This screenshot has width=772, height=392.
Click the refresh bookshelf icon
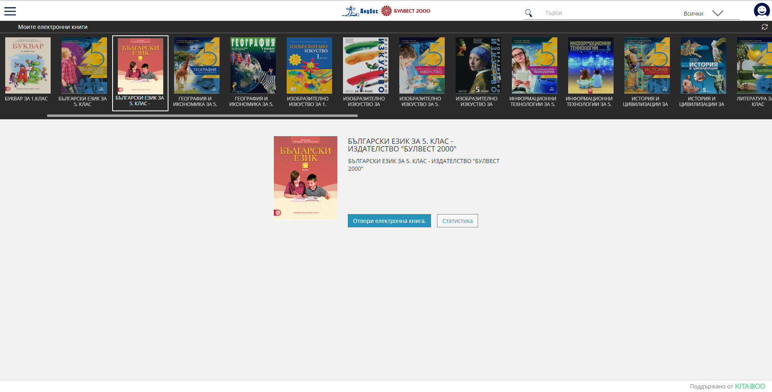764,27
